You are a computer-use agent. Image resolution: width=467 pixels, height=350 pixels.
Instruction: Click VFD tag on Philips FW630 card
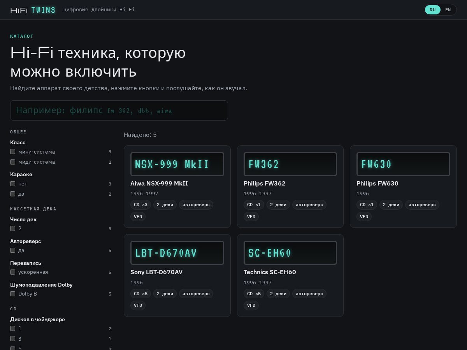[364, 217]
